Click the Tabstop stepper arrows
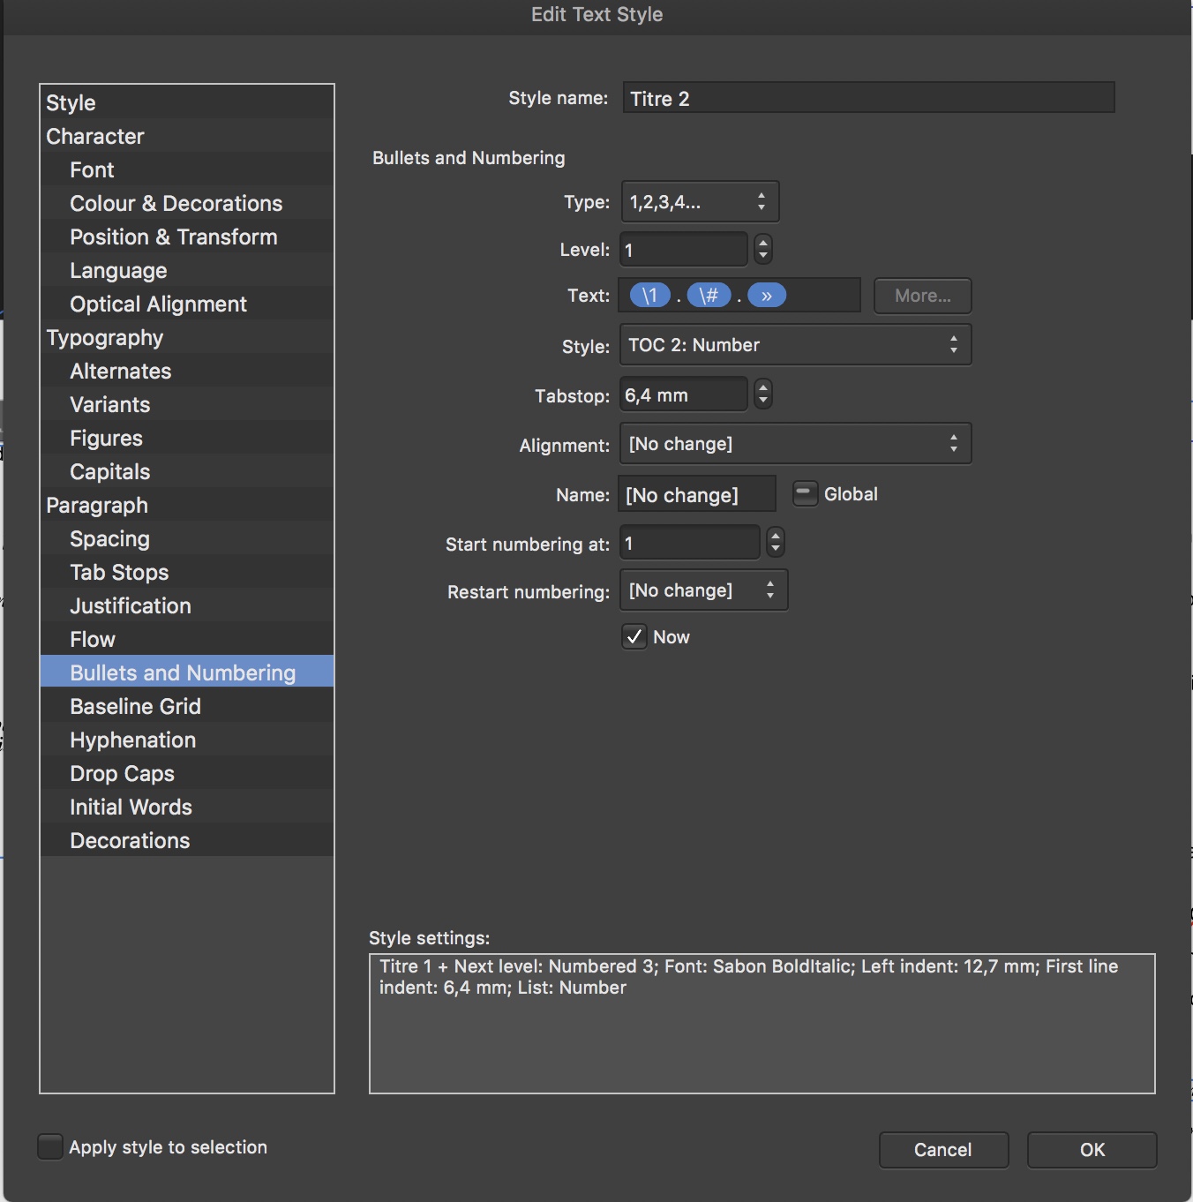Viewport: 1193px width, 1202px height. (x=763, y=394)
